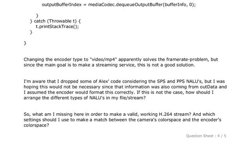
Task: Click the outputBufferIndex dequeueOutputBuffer code line
Action: pyautogui.click(x=119, y=5)
